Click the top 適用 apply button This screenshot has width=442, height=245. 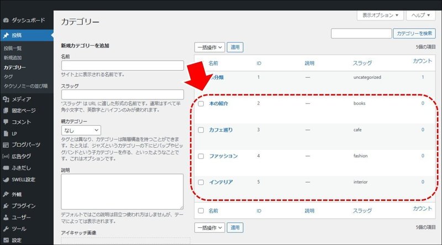[x=235, y=47]
